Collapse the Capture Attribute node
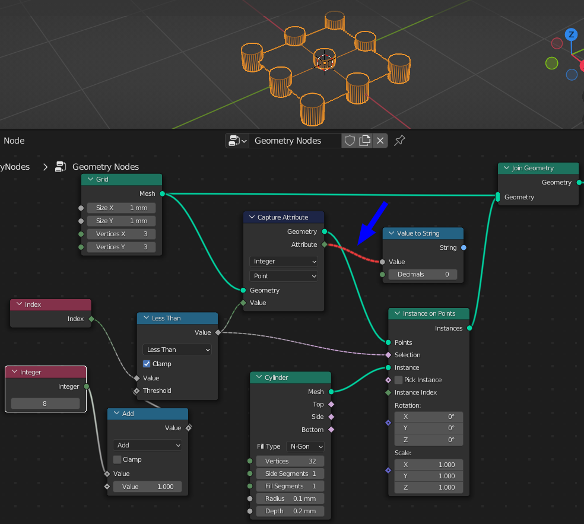 (x=252, y=217)
